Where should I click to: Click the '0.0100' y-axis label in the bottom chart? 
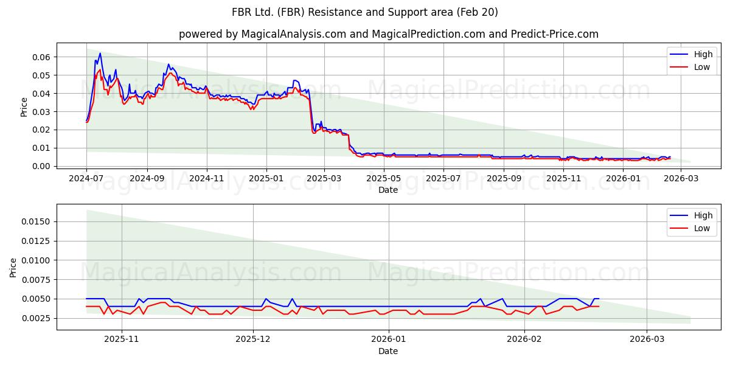coord(36,260)
